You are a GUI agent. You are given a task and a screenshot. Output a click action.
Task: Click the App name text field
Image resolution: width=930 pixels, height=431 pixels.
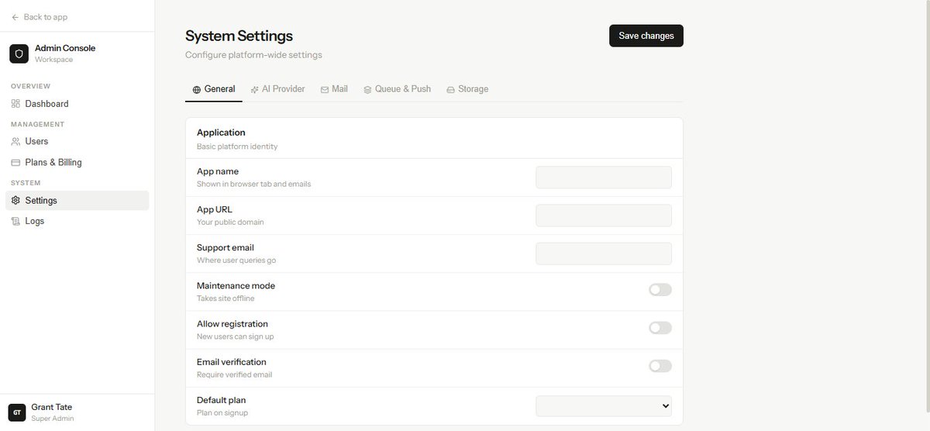click(x=604, y=178)
